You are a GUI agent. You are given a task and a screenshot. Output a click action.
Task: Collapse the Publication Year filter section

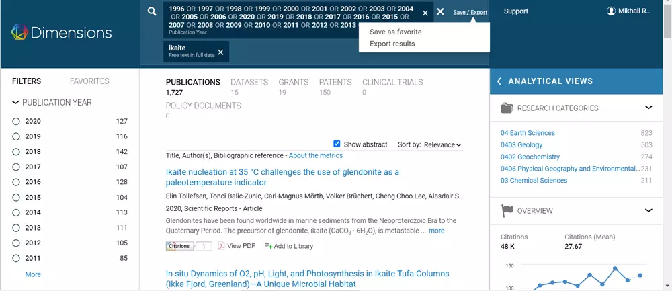click(16, 102)
